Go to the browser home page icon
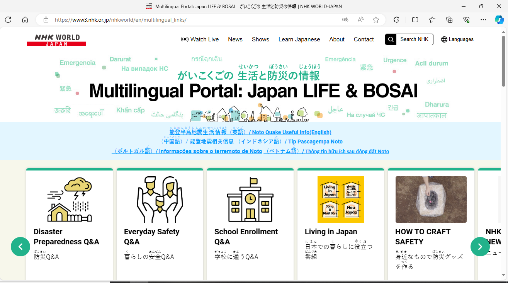 click(25, 20)
